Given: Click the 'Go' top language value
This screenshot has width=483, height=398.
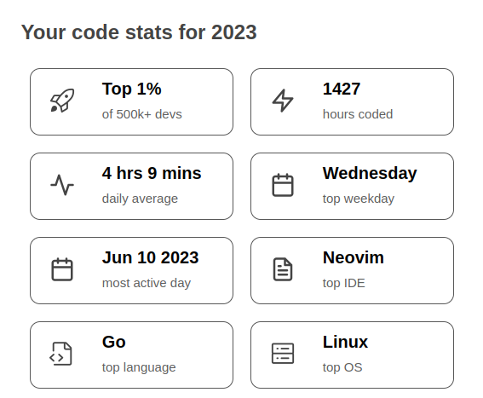Looking at the screenshot, I should coord(113,343).
